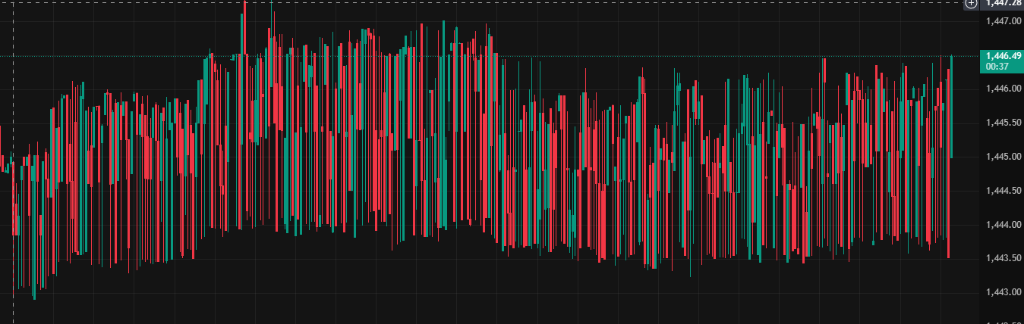Click the 1,443.50 price axis label
The height and width of the screenshot is (324, 1024).
pos(1001,258)
